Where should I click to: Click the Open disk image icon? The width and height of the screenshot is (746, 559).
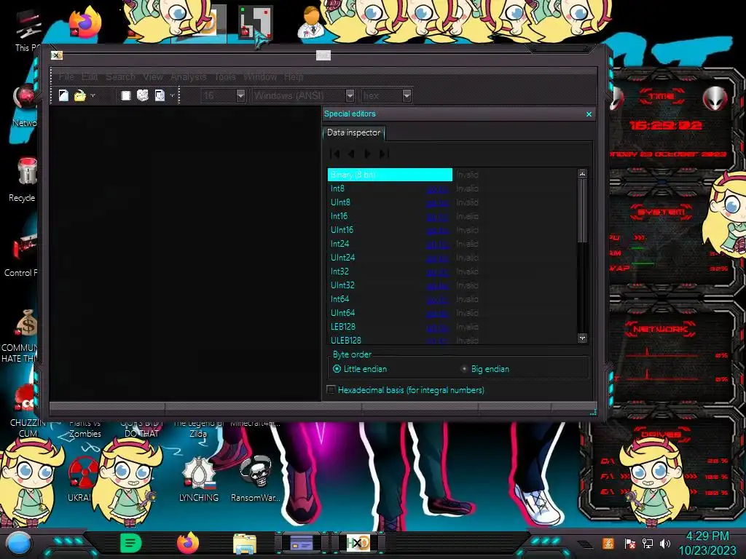[x=160, y=95]
